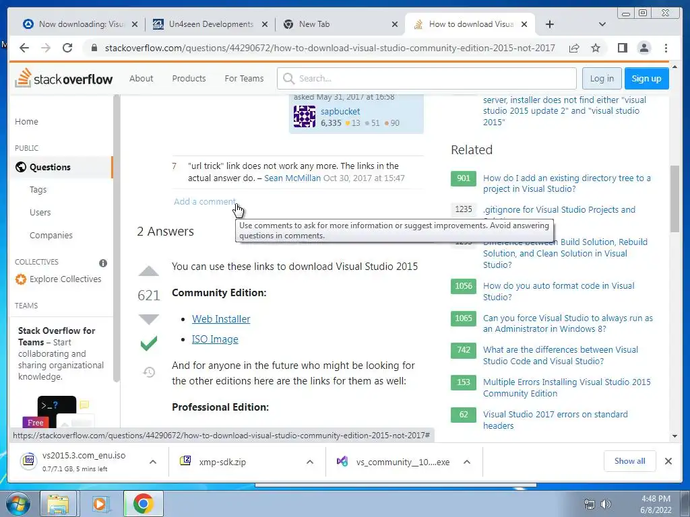690x517 pixels.
Task: Click the volume speaker tray icon
Action: pyautogui.click(x=606, y=504)
